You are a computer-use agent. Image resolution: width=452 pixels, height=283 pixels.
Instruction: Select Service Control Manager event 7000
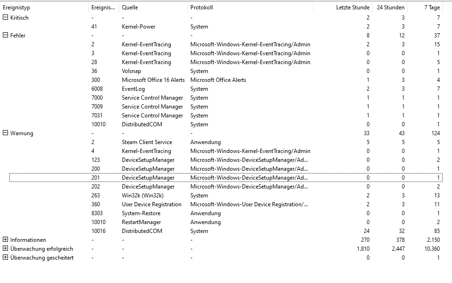click(x=226, y=98)
